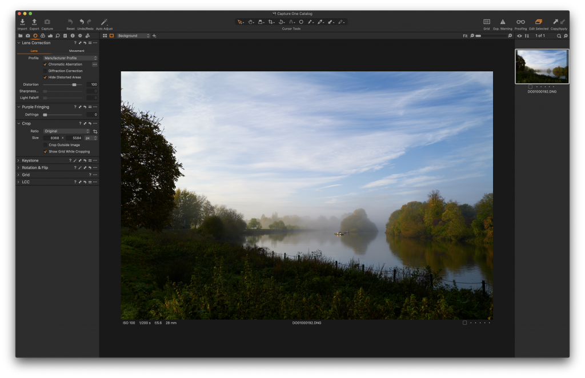Select the Pointer cursor tool

pos(241,22)
